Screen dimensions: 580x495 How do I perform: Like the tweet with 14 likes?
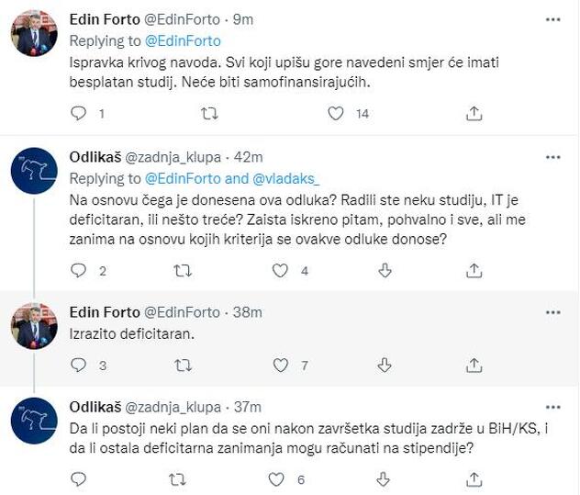pyautogui.click(x=336, y=113)
